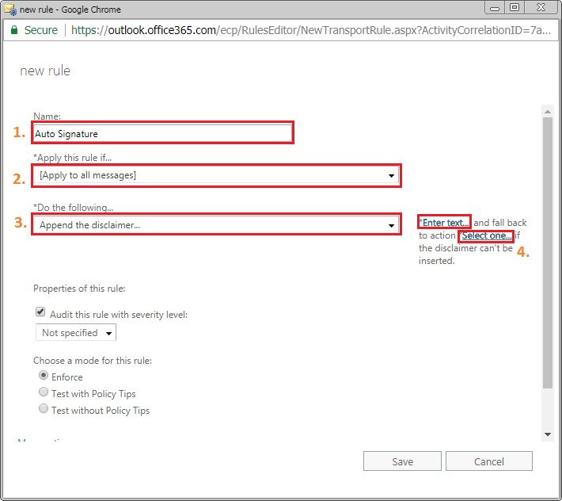This screenshot has width=562, height=501.
Task: Maximize the Chrome window
Action: click(x=515, y=8)
